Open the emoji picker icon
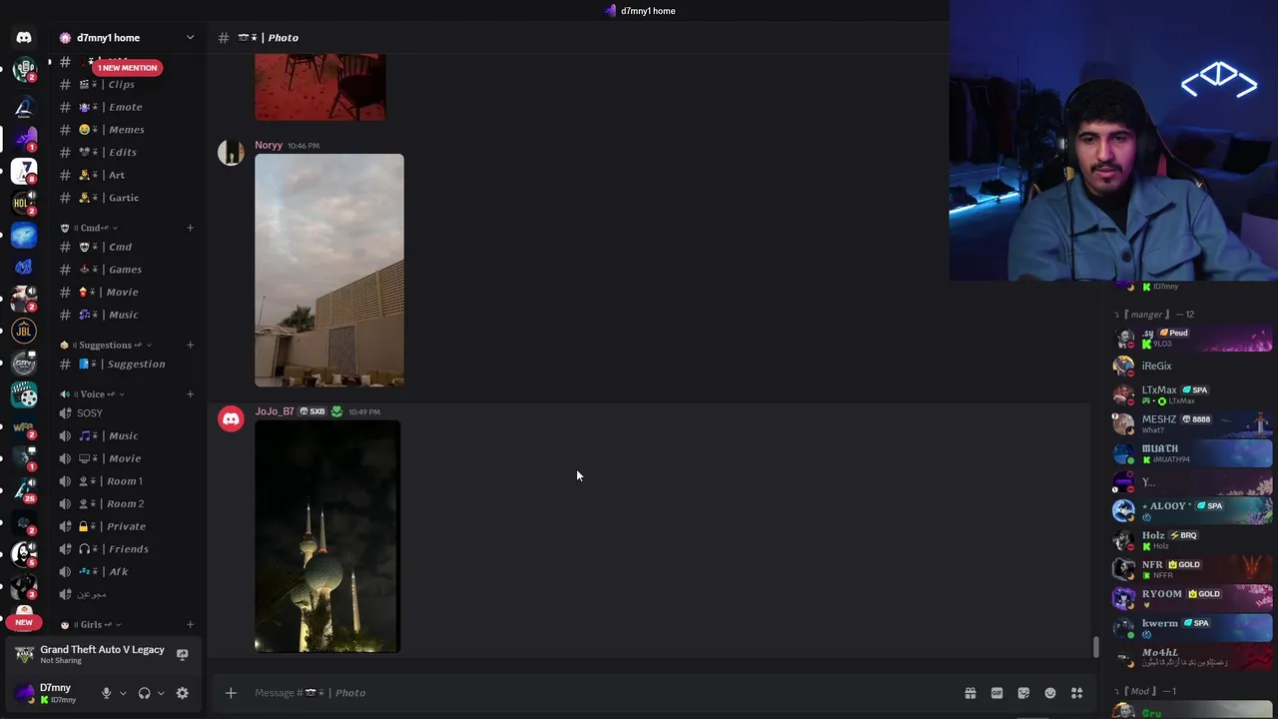1278x719 pixels. click(1050, 693)
